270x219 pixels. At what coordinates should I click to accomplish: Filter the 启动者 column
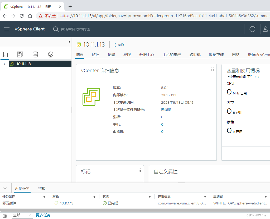pos(266,197)
